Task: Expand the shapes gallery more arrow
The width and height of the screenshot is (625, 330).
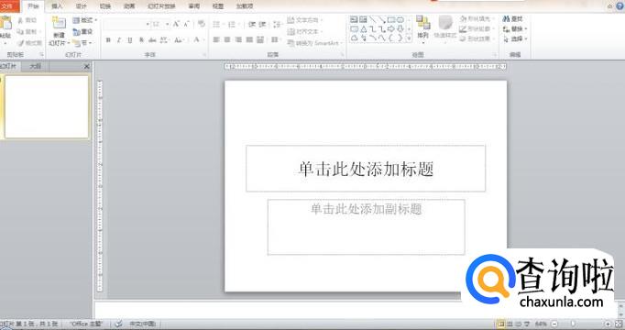Action: click(409, 38)
